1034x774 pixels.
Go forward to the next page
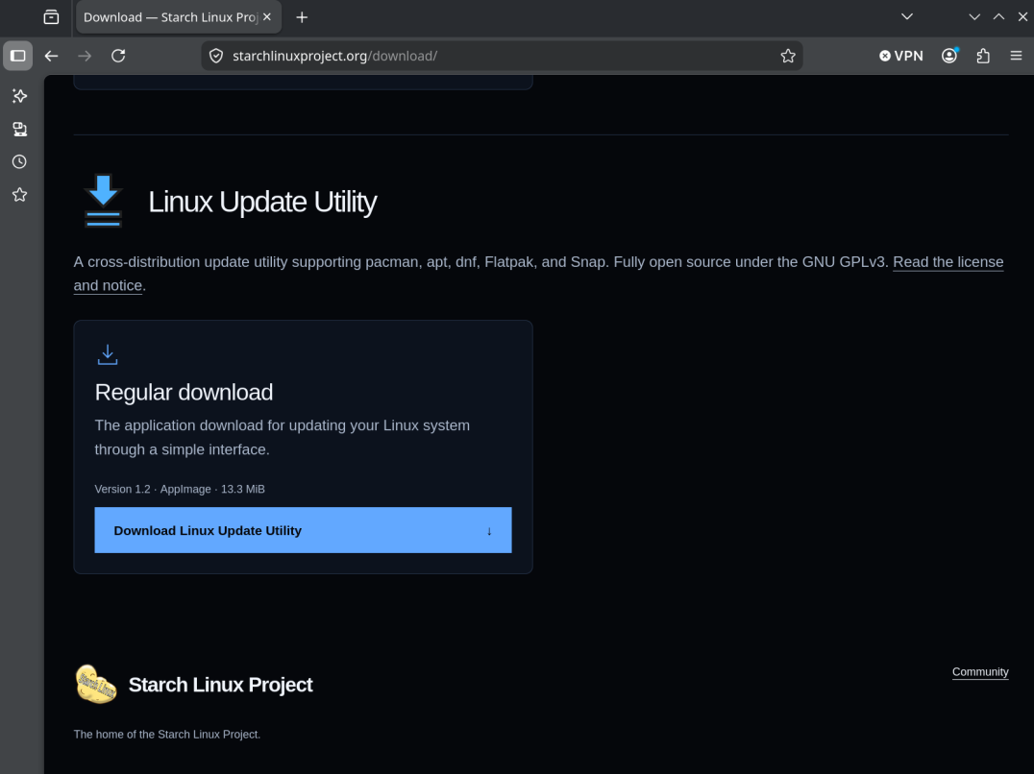tap(85, 56)
